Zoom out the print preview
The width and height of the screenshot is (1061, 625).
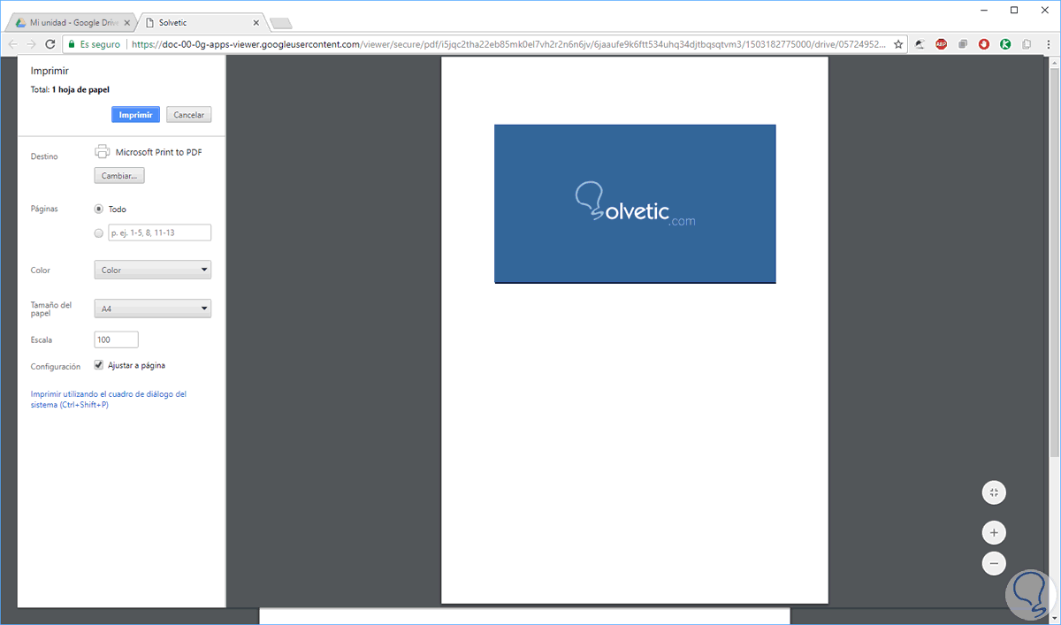(x=994, y=562)
